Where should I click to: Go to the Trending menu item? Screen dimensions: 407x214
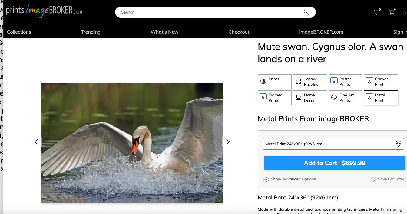[x=91, y=32]
